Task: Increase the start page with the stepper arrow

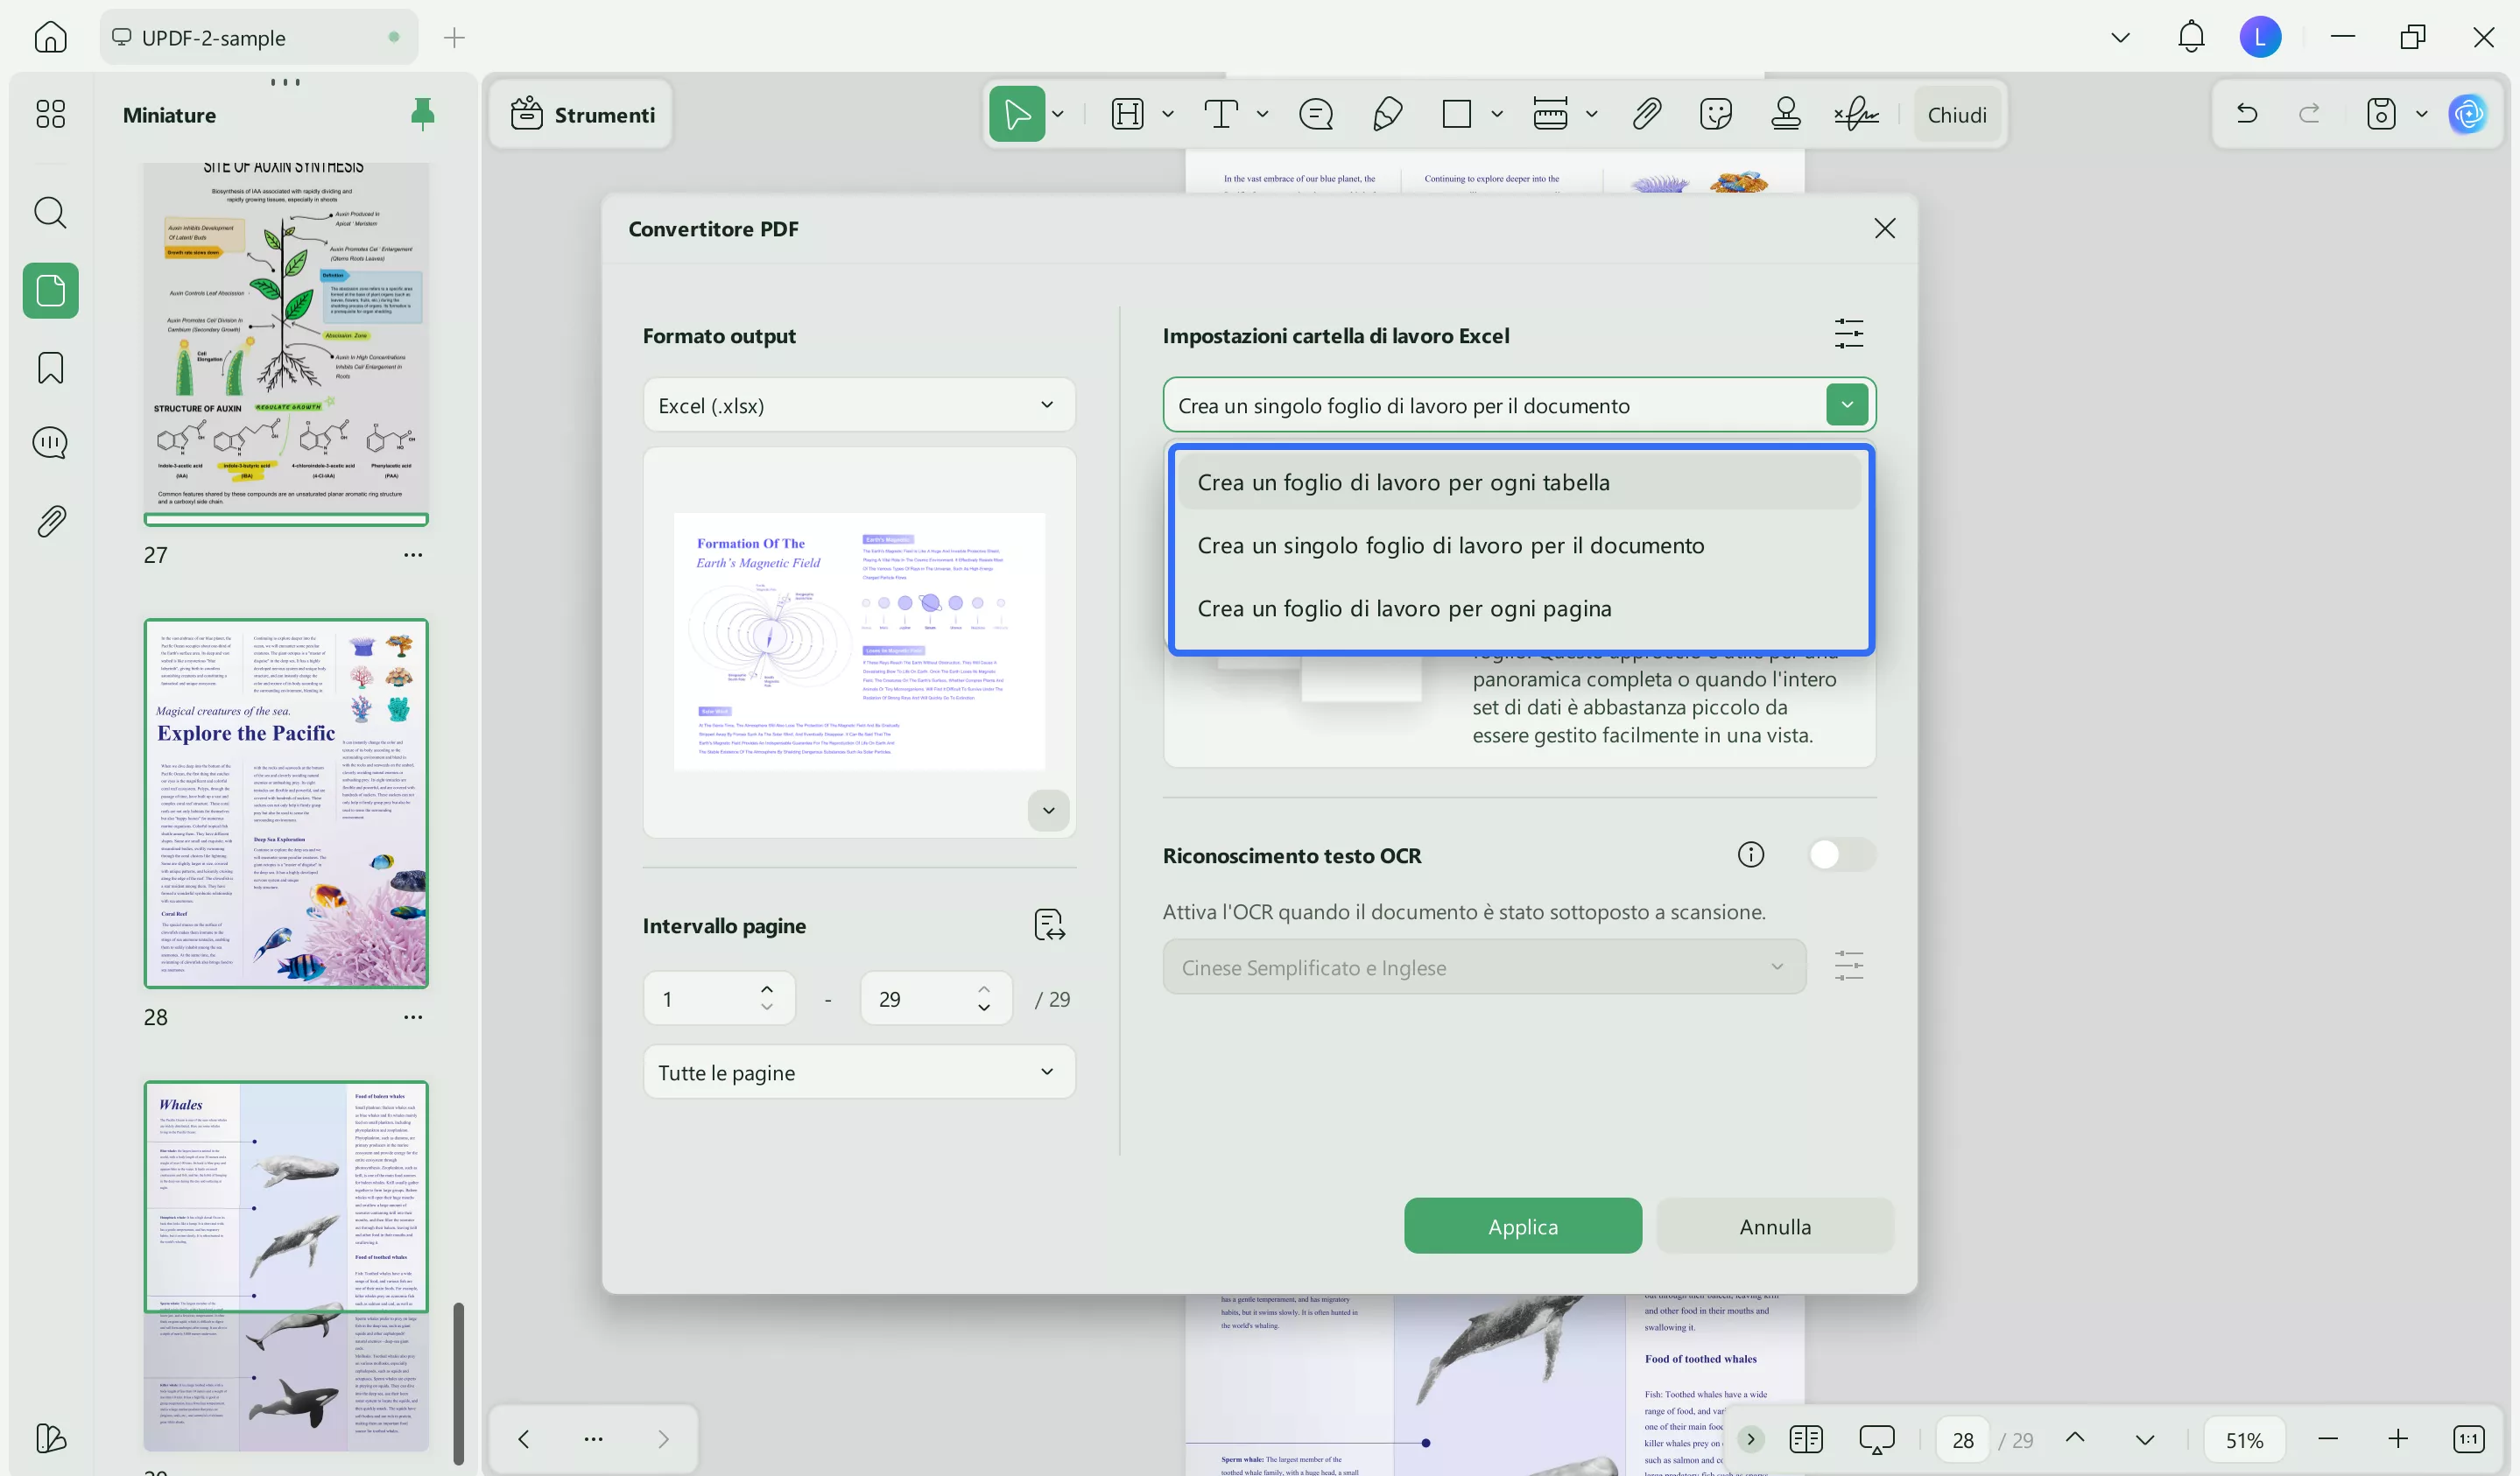Action: click(766, 988)
